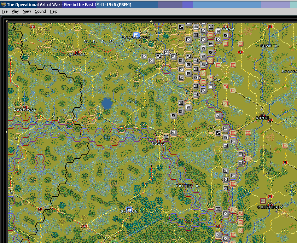Click the Bykhov town label
Viewport: 297px width, 243px height.
pyautogui.click(x=226, y=29)
